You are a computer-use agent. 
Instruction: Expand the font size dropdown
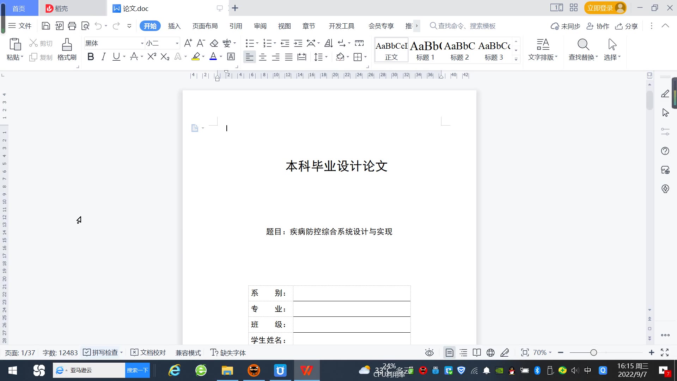177,43
